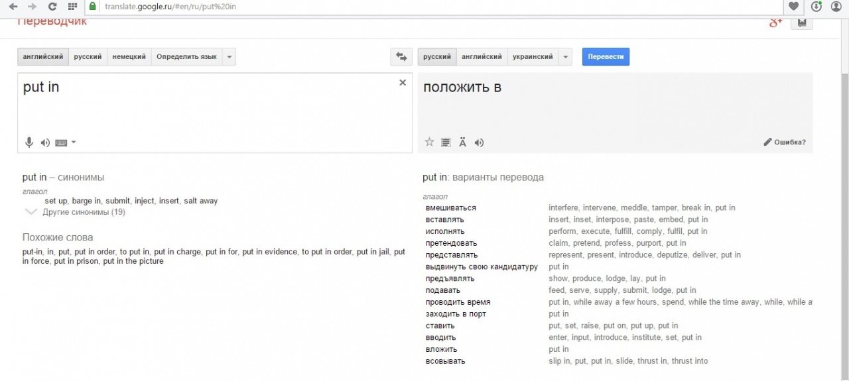
Task: Reload the page in browser
Action: coord(52,7)
